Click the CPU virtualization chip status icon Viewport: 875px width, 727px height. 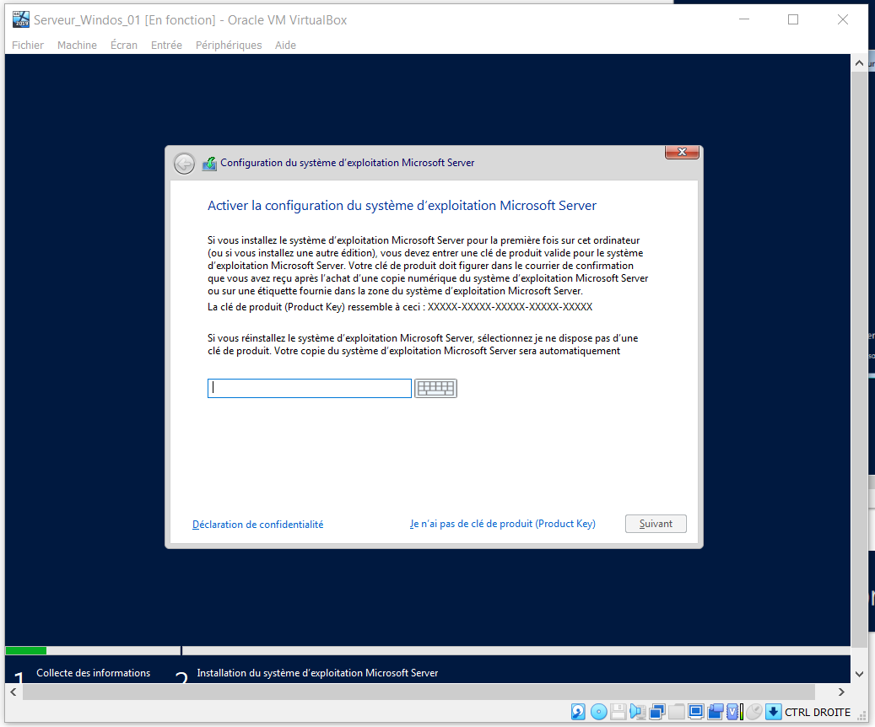(734, 712)
